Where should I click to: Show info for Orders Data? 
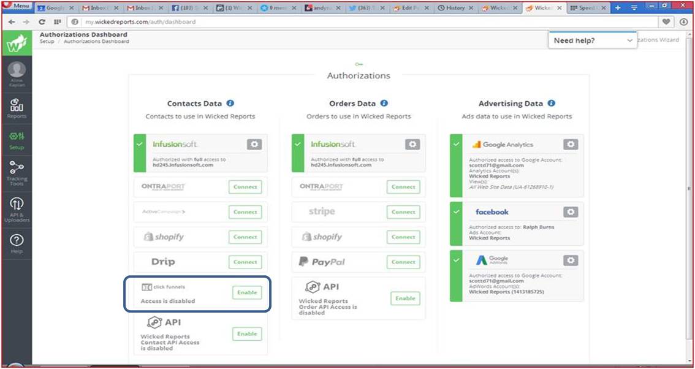click(x=384, y=104)
